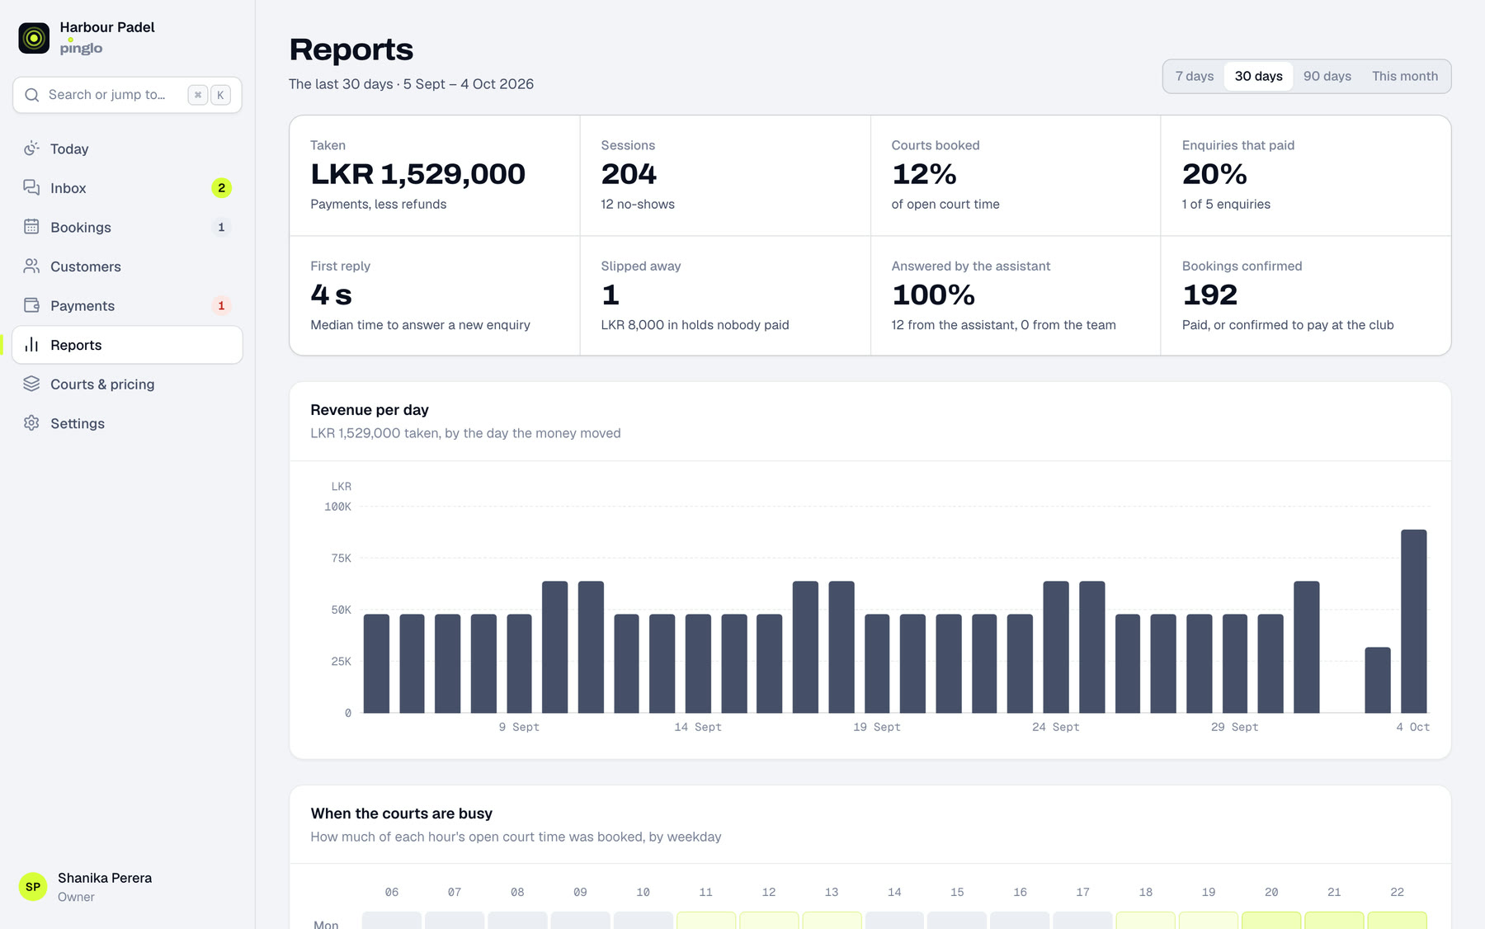Click the Payments red badge showing 1
Viewport: 1485px width, 929px height.
coord(221,306)
